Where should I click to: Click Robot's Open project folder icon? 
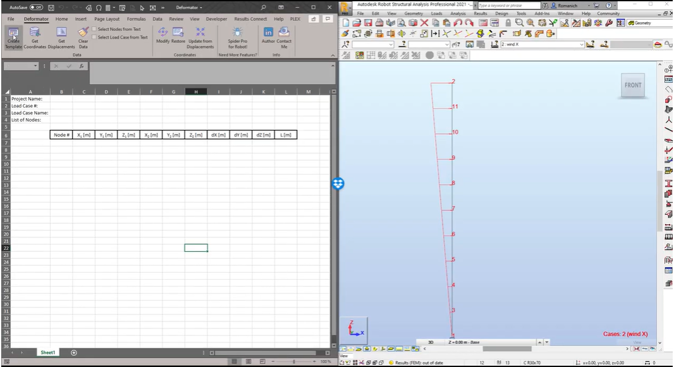(x=357, y=23)
